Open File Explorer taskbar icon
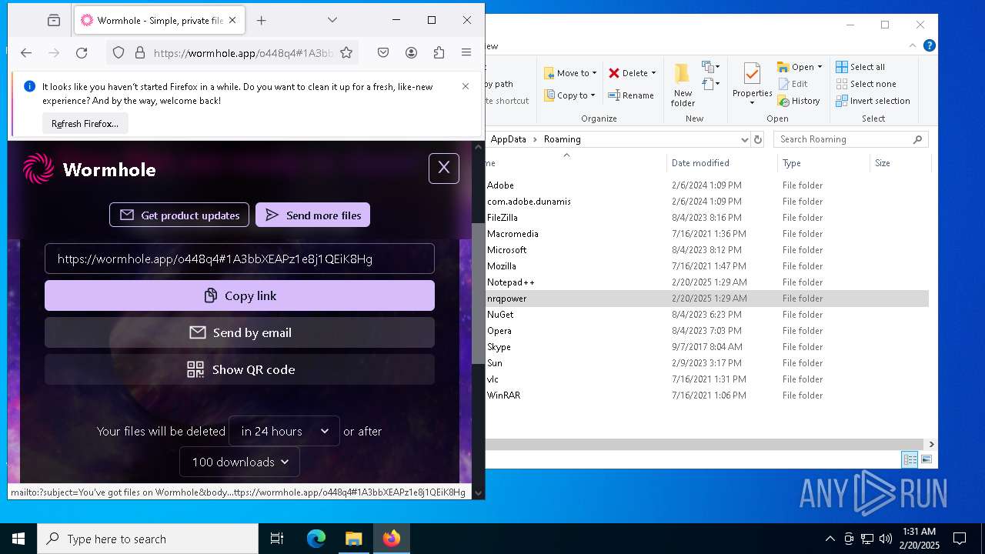The height and width of the screenshot is (554, 985). coord(353,539)
